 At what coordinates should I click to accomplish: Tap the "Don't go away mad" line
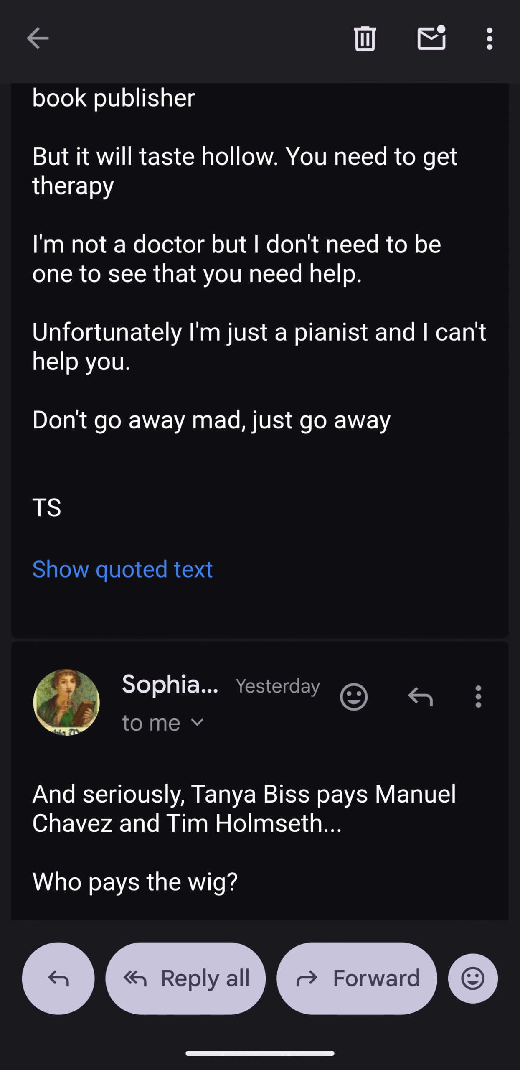[211, 420]
